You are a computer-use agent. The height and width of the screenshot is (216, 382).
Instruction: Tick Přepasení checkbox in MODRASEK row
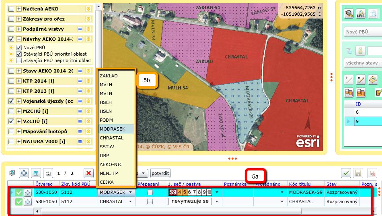[150, 192]
